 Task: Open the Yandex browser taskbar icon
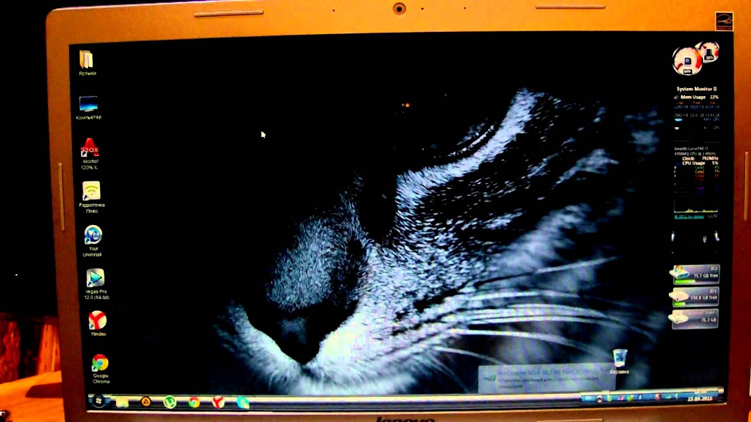[218, 402]
